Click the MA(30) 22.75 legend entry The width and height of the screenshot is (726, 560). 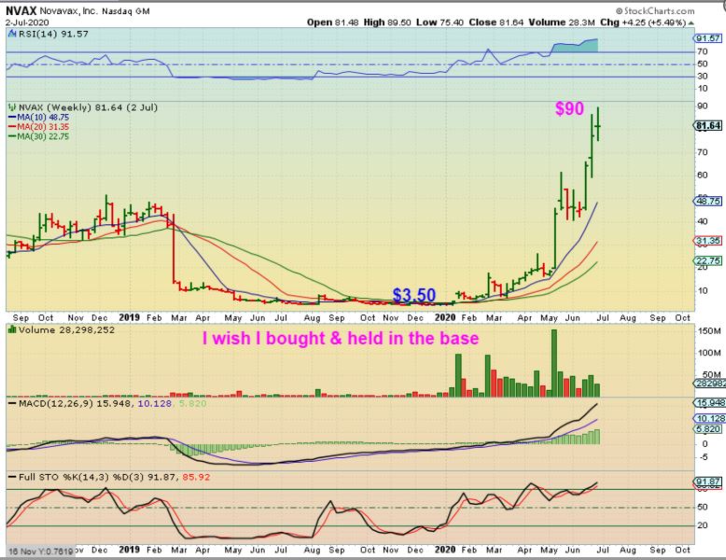[x=39, y=136]
